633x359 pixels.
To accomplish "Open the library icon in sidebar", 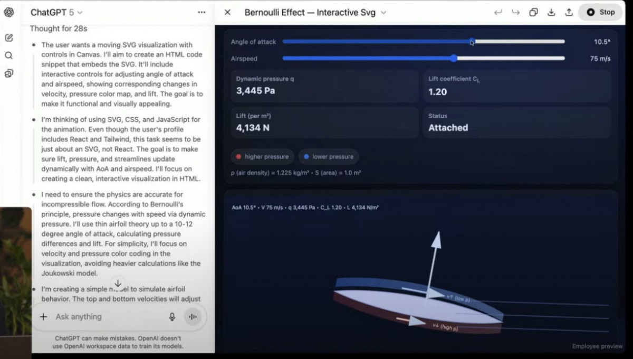I will pos(9,73).
